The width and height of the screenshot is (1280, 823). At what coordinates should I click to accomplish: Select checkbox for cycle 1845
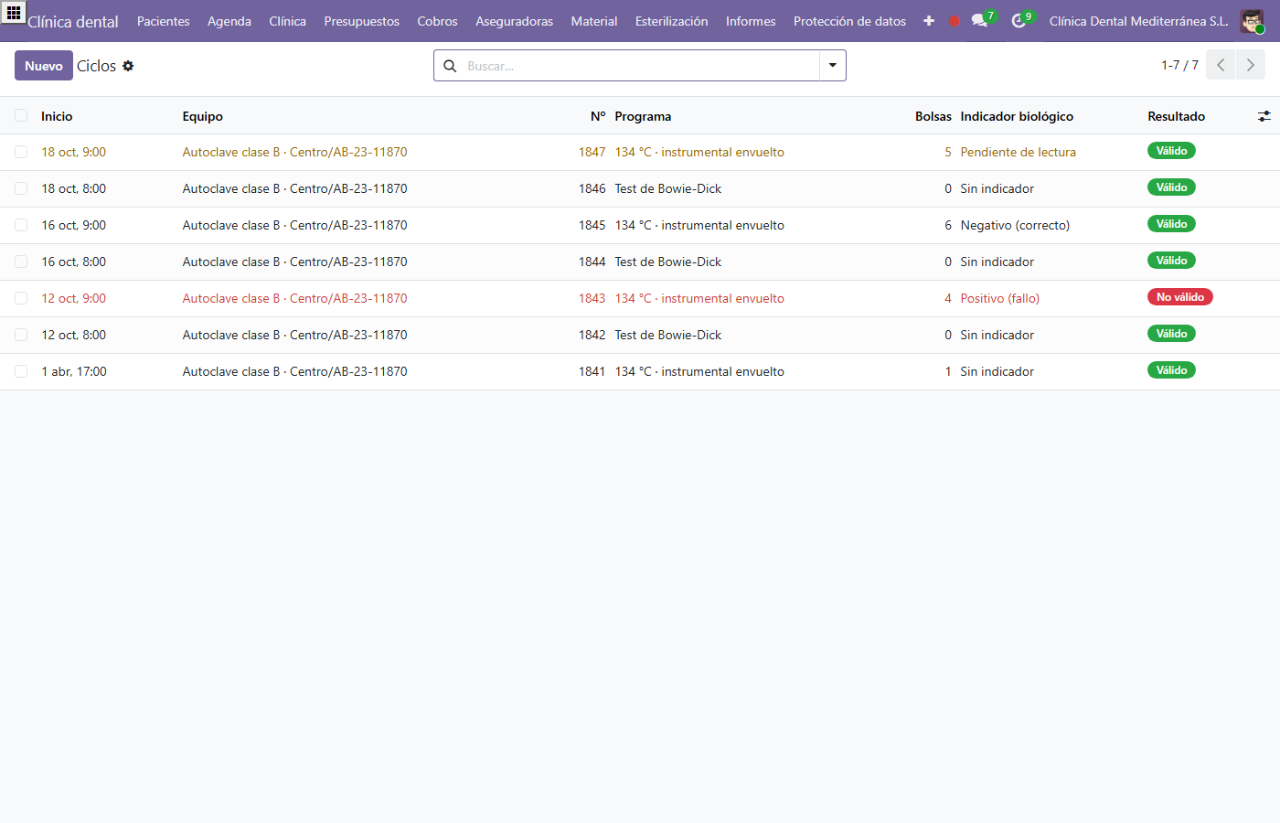pos(21,225)
